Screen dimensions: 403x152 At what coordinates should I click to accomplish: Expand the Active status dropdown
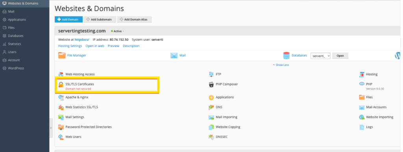coord(118,31)
